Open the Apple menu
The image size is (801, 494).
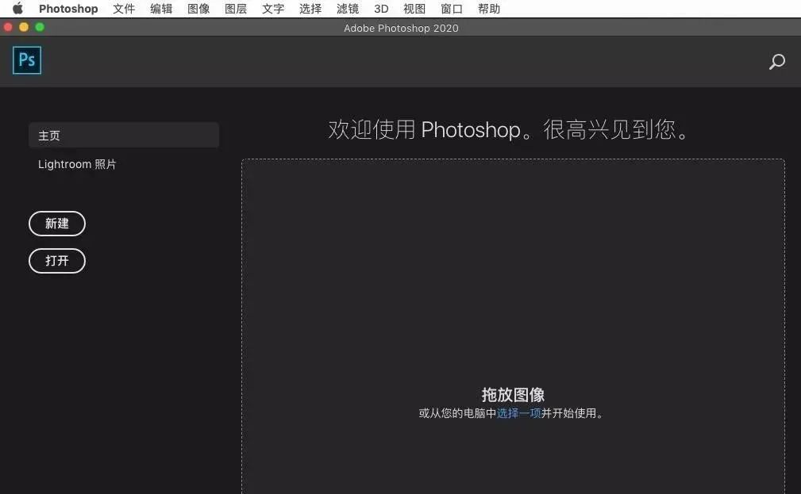[x=17, y=8]
